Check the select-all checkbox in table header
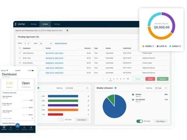This screenshot has width=187, height=140. point(20,48)
